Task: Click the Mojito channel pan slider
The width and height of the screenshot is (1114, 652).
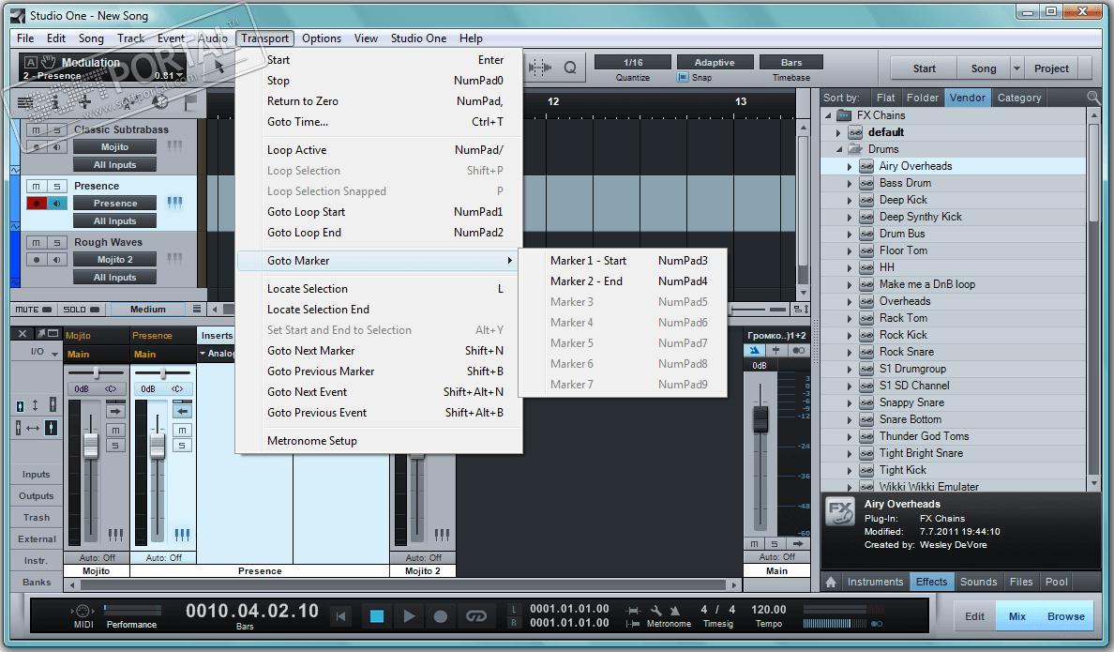Action: coord(96,372)
